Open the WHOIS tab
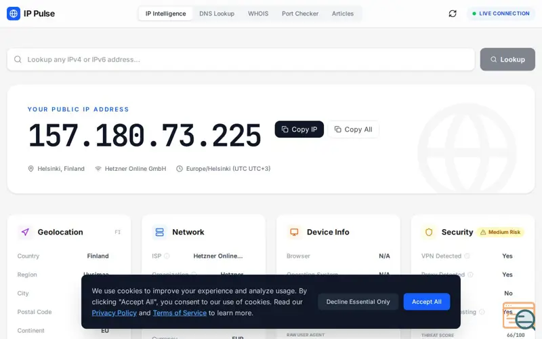This screenshot has height=339, width=542. pos(258,14)
